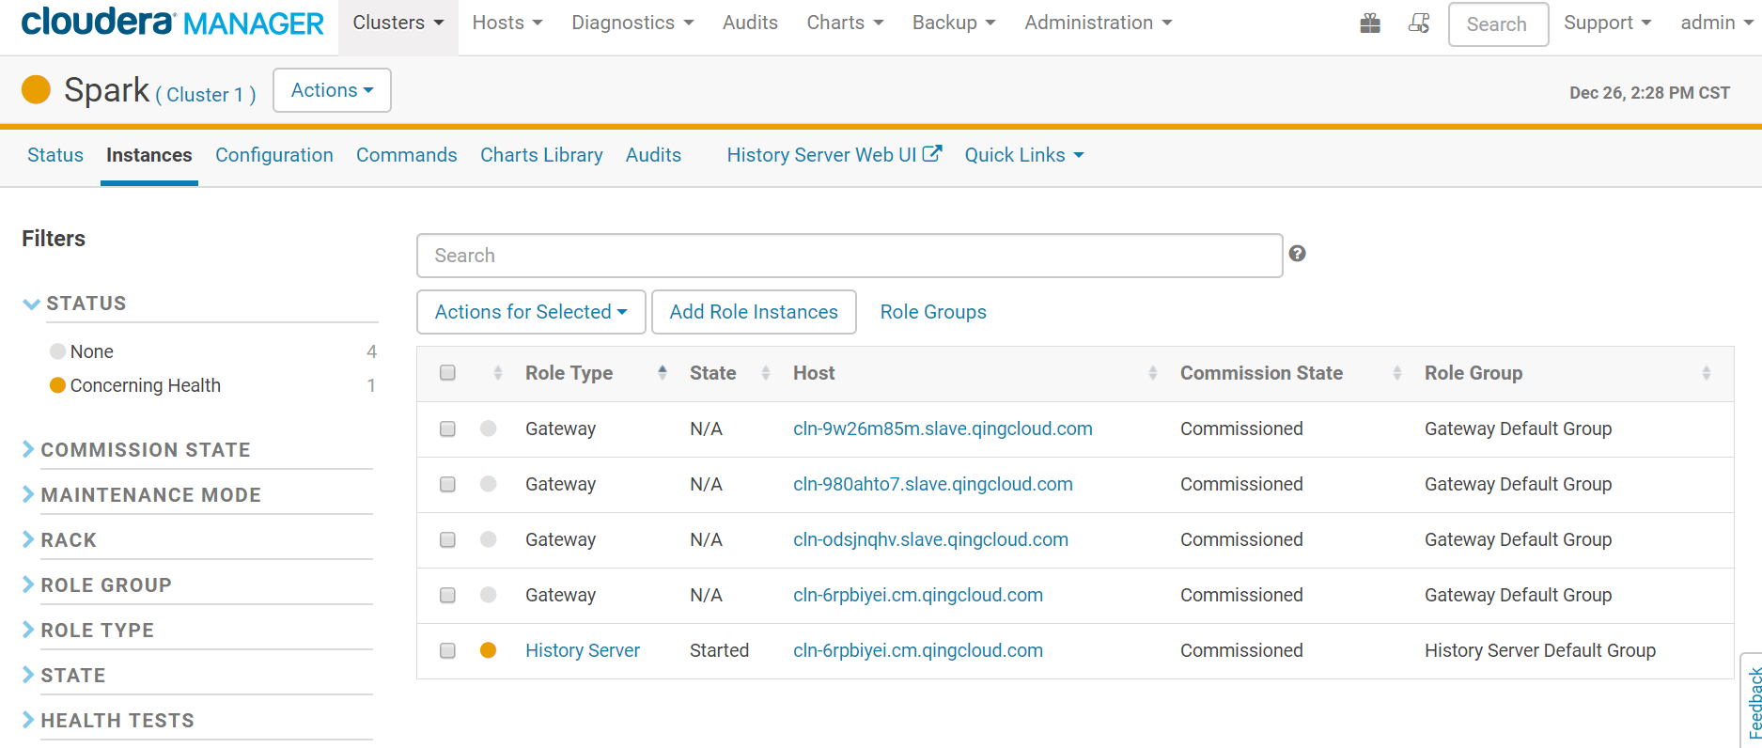Click the top bar Search field

tap(1498, 24)
